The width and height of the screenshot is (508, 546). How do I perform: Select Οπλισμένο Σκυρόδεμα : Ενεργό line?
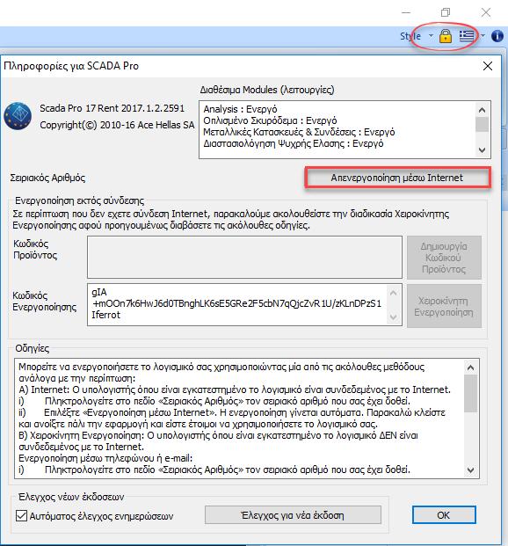click(x=270, y=120)
